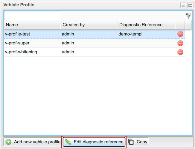
Task: Click red delete icon for v-prof-whitening
Action: click(180, 52)
